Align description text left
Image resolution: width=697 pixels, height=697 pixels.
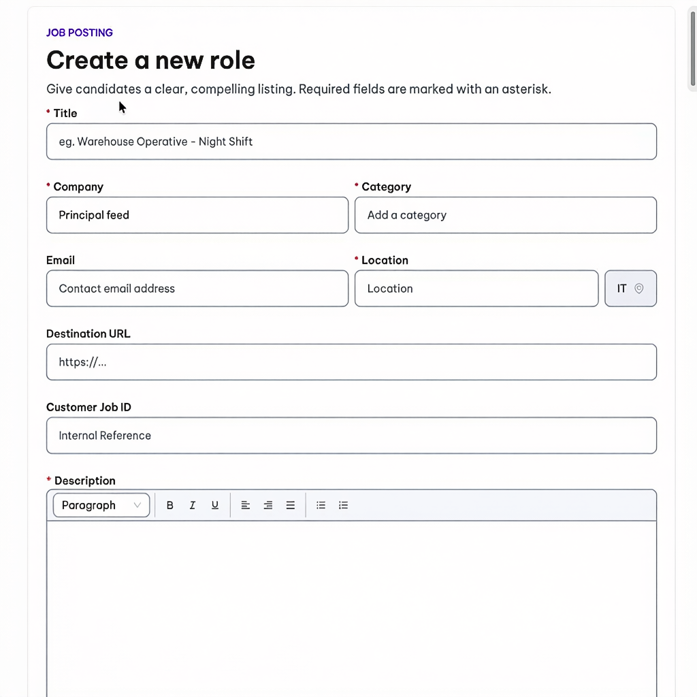pyautogui.click(x=245, y=506)
